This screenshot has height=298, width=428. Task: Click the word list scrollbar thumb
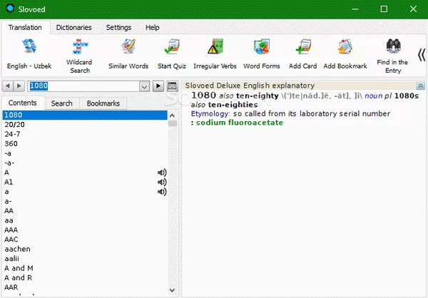tap(172, 123)
